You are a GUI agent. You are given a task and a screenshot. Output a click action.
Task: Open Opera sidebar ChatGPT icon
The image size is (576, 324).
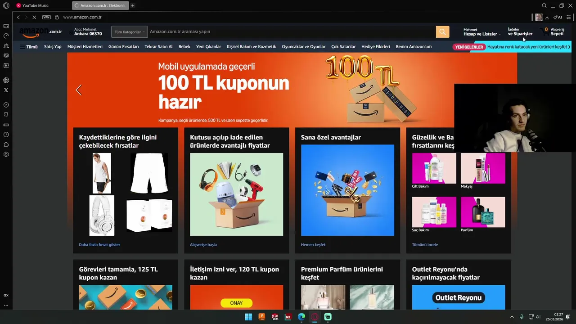[x=6, y=80]
